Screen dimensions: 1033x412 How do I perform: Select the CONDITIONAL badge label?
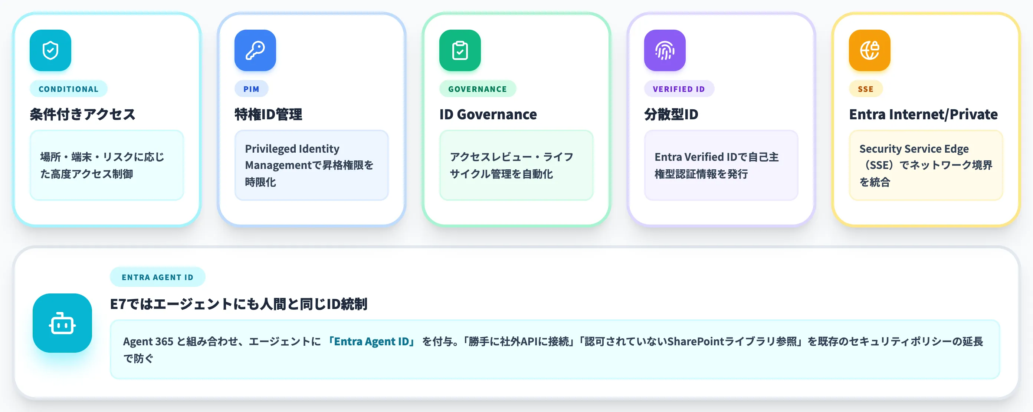point(69,89)
